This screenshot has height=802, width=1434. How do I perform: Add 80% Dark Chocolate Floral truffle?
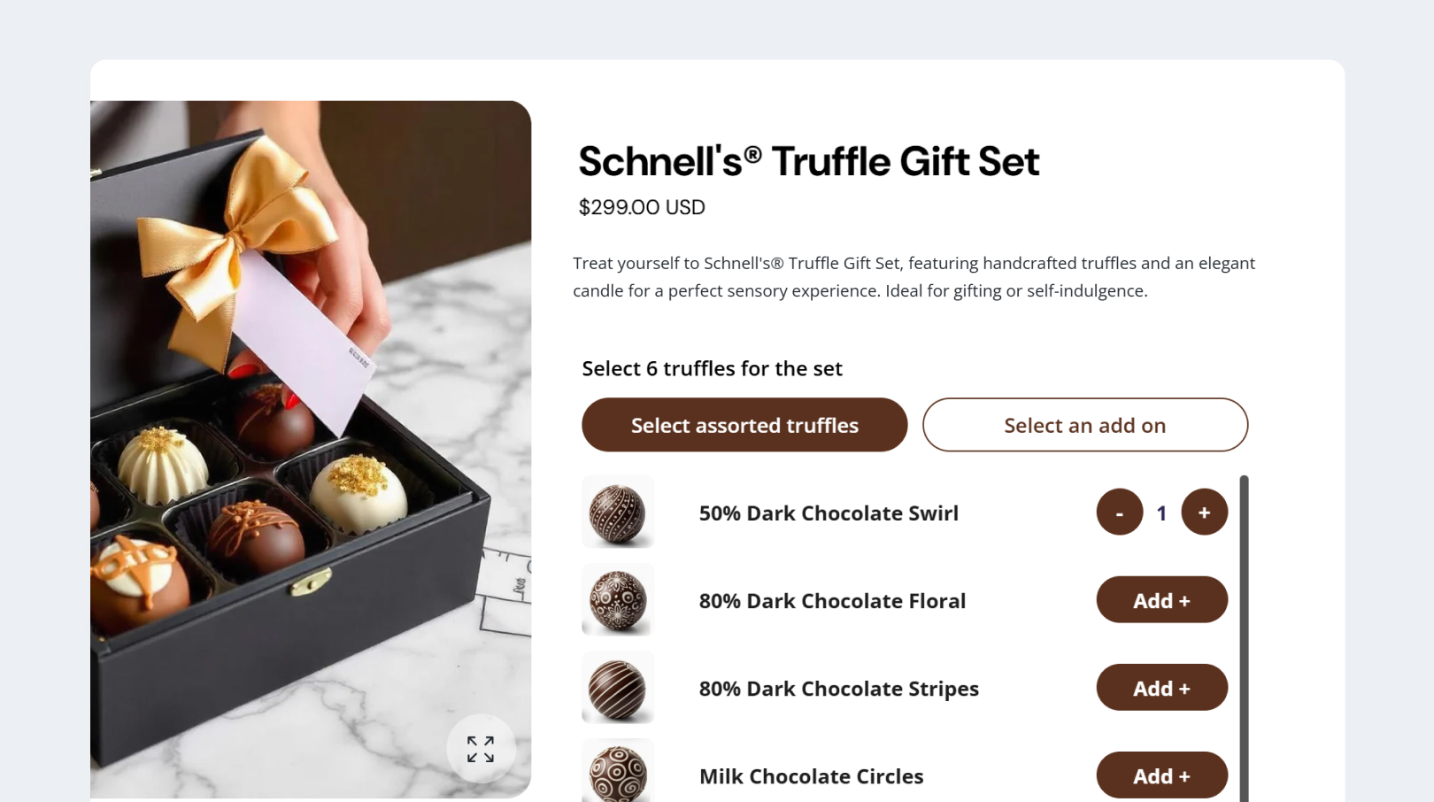click(1161, 600)
